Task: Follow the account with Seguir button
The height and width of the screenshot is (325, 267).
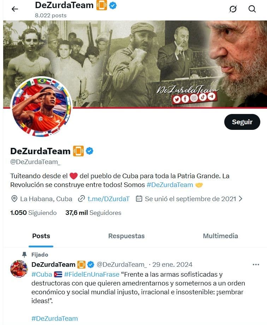Action: click(242, 122)
